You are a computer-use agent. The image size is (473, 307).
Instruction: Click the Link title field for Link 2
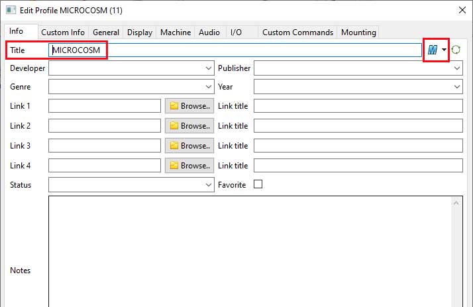pyautogui.click(x=358, y=126)
